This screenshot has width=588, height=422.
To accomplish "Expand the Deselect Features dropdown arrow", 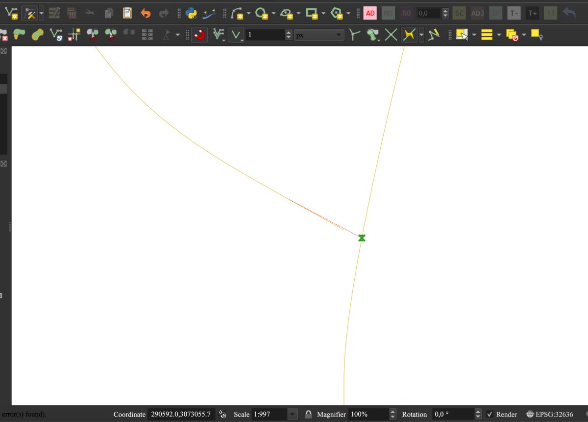I will [x=524, y=35].
